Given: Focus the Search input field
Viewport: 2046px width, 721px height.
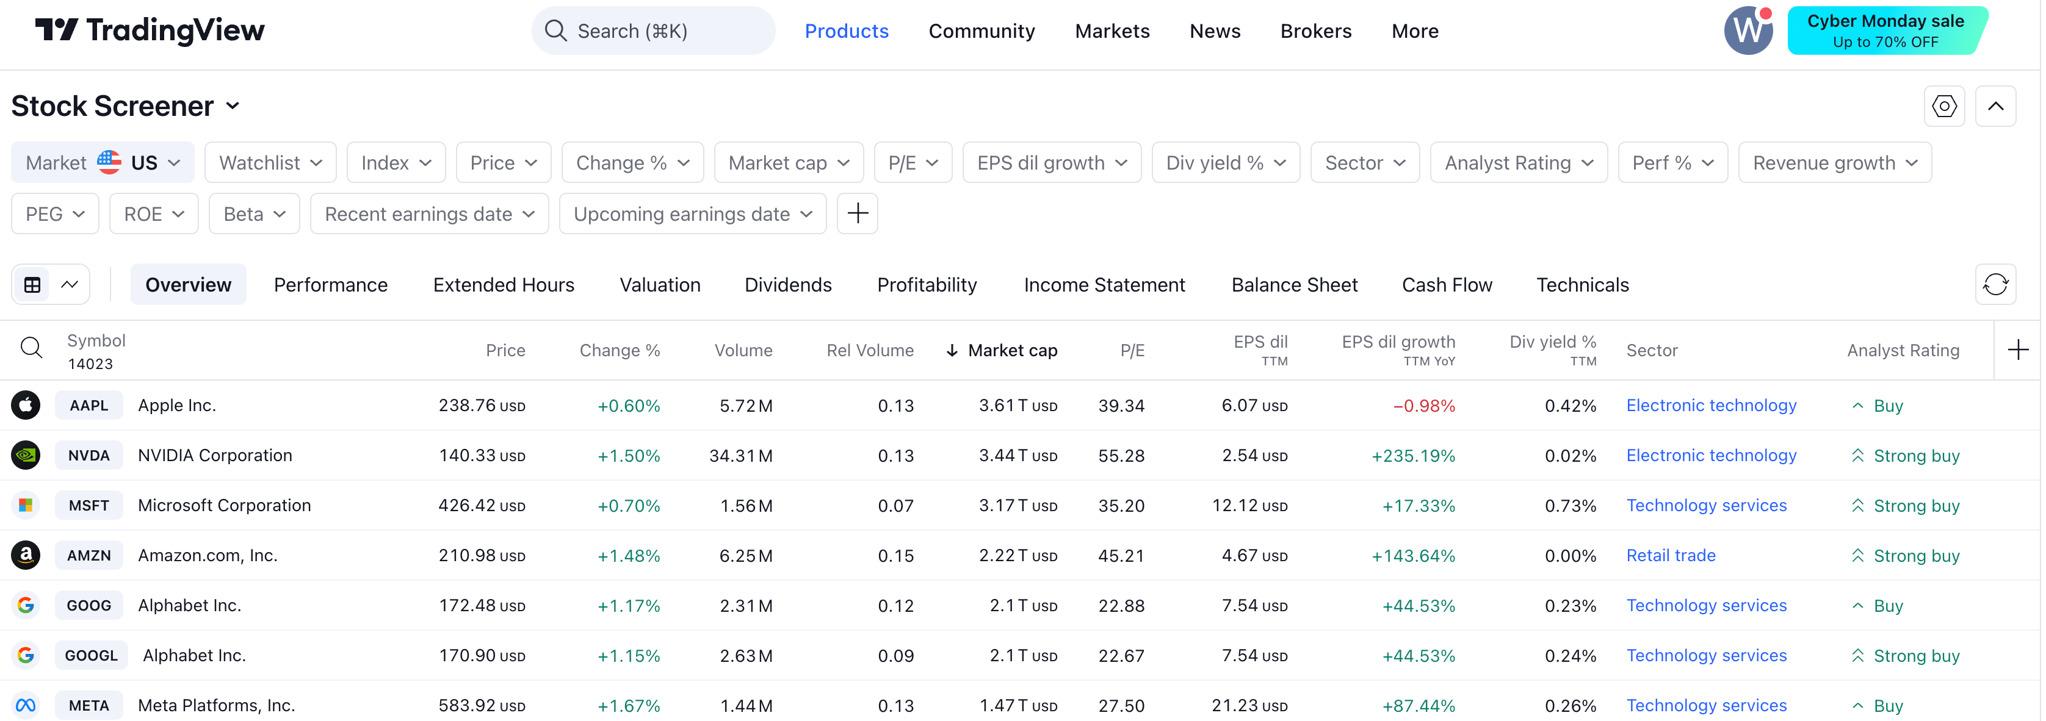Looking at the screenshot, I should [x=653, y=31].
